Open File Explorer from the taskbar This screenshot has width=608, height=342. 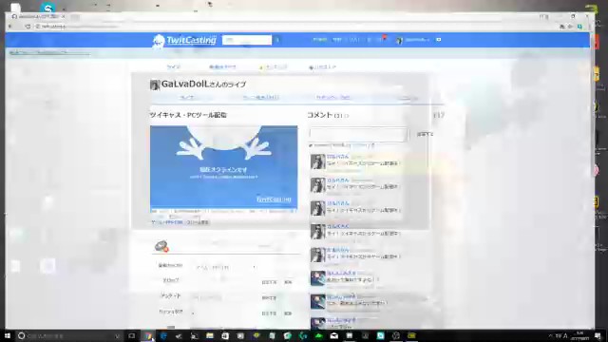[210, 335]
